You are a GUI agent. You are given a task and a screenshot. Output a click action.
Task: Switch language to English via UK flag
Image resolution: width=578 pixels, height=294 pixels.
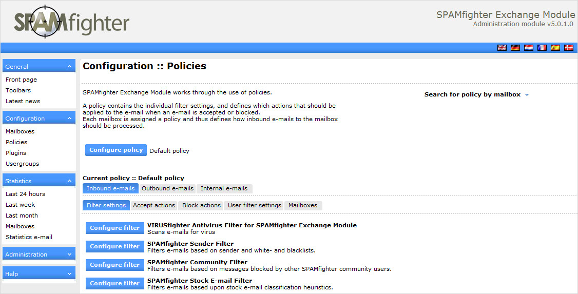(502, 48)
